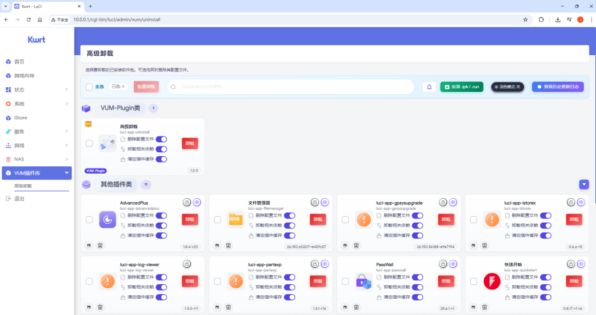Viewport: 596px width, 315px height.
Task: Click the trash icon on AdvancedPlus card
Action: click(x=100, y=246)
